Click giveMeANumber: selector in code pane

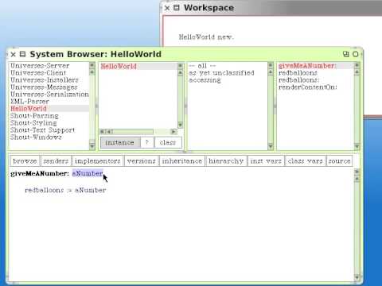pos(40,173)
